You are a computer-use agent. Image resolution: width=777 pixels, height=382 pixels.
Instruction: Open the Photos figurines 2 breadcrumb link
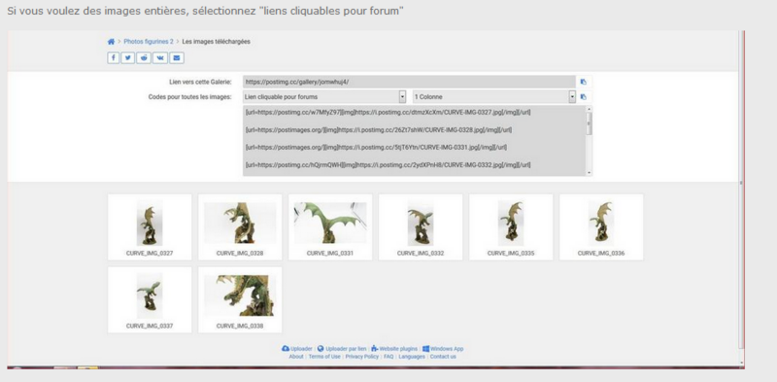[x=149, y=42]
